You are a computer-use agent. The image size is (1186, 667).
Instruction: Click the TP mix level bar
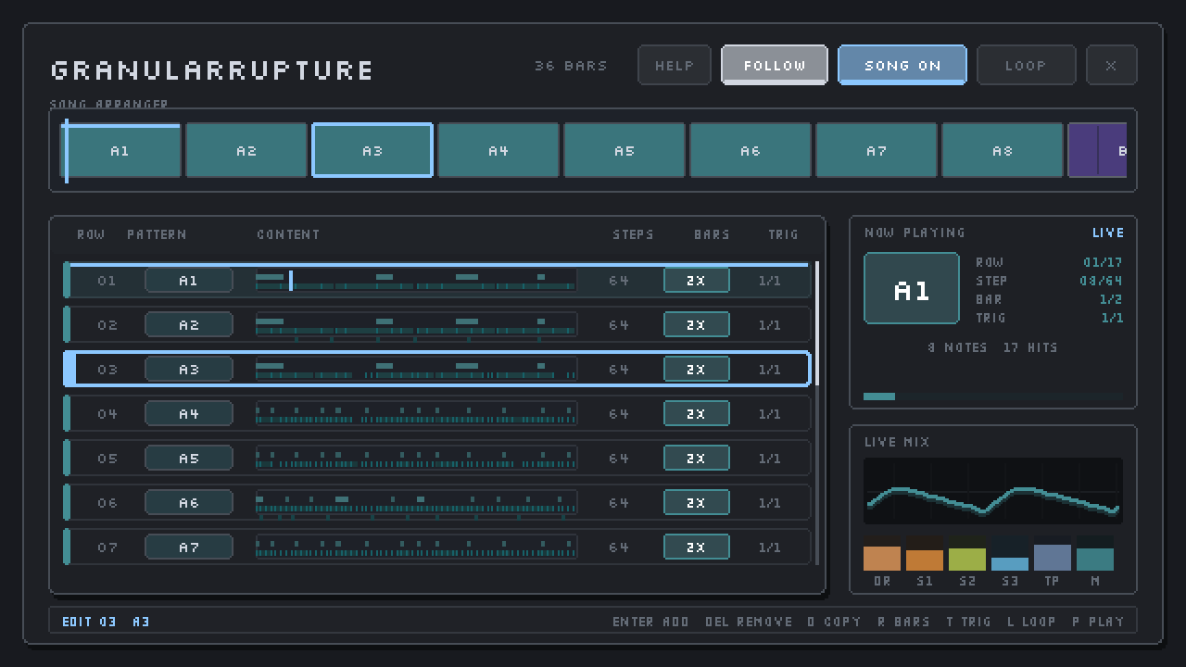pos(1053,553)
